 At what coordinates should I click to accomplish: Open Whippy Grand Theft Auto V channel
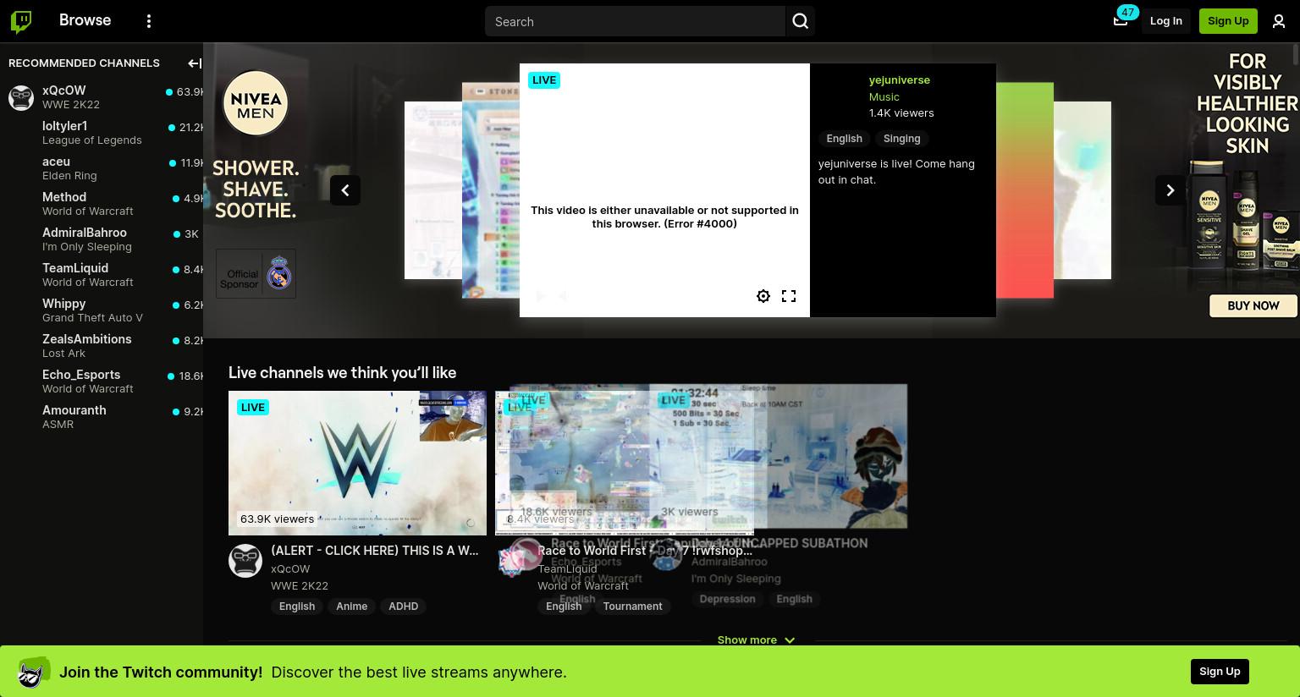point(102,310)
